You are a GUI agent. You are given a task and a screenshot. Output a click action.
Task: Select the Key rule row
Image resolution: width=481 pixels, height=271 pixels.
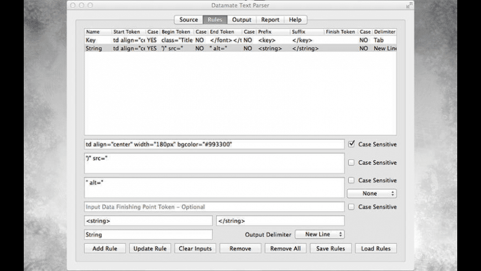click(x=240, y=40)
